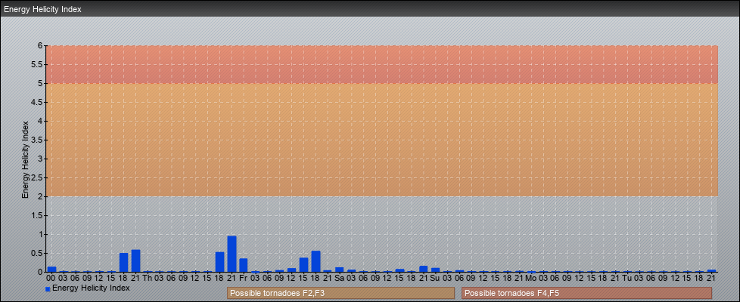
Task: Click the small bar above the Sa label
Action: [x=339, y=270]
